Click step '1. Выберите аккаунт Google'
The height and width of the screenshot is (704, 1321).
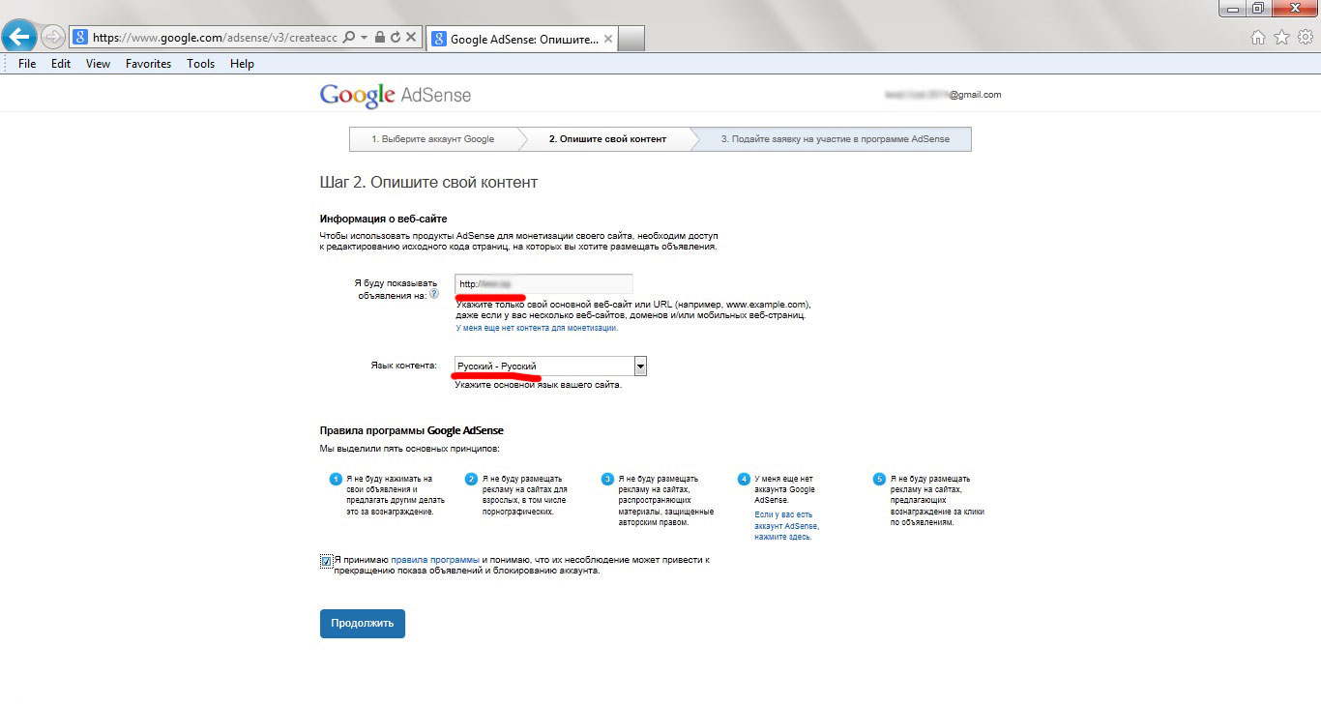[x=432, y=139]
